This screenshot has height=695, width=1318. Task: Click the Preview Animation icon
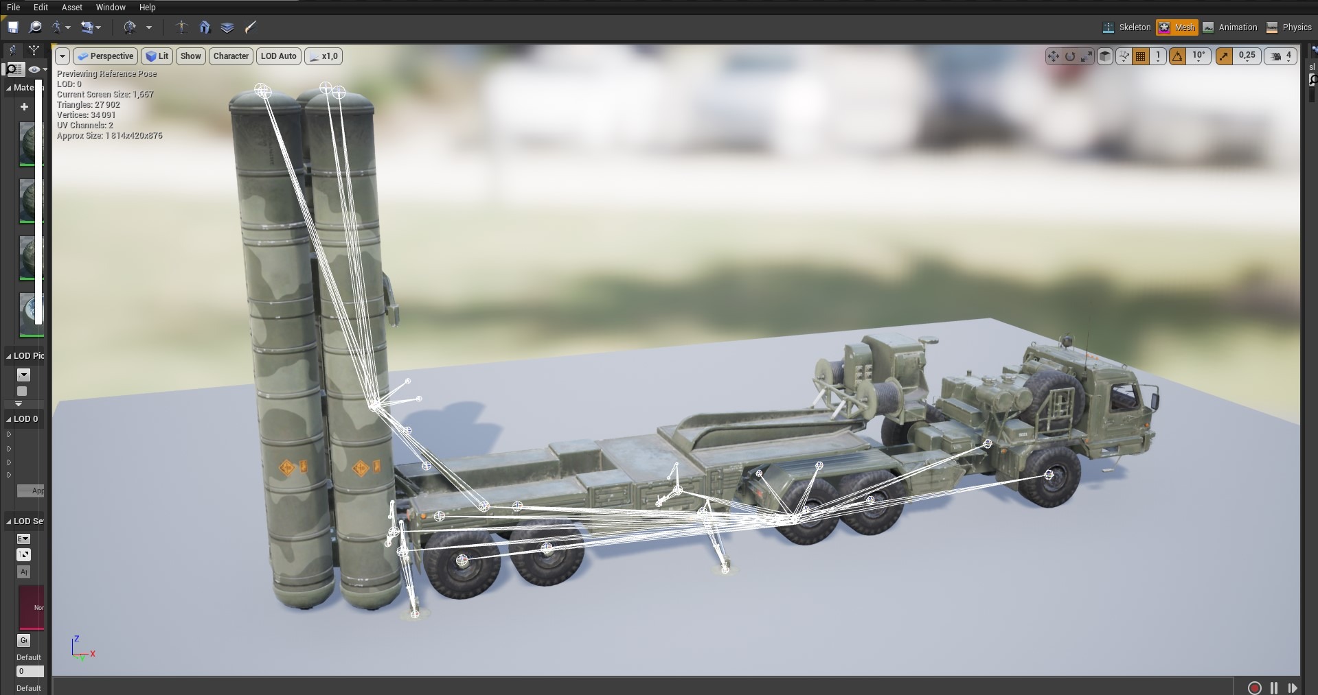point(87,27)
